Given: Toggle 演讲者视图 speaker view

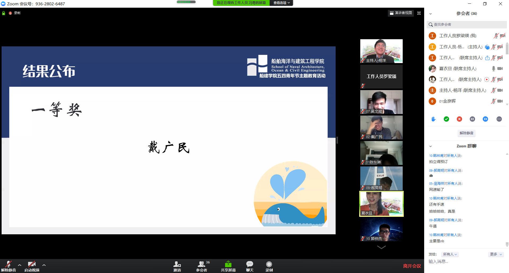Looking at the screenshot, I should click(401, 13).
